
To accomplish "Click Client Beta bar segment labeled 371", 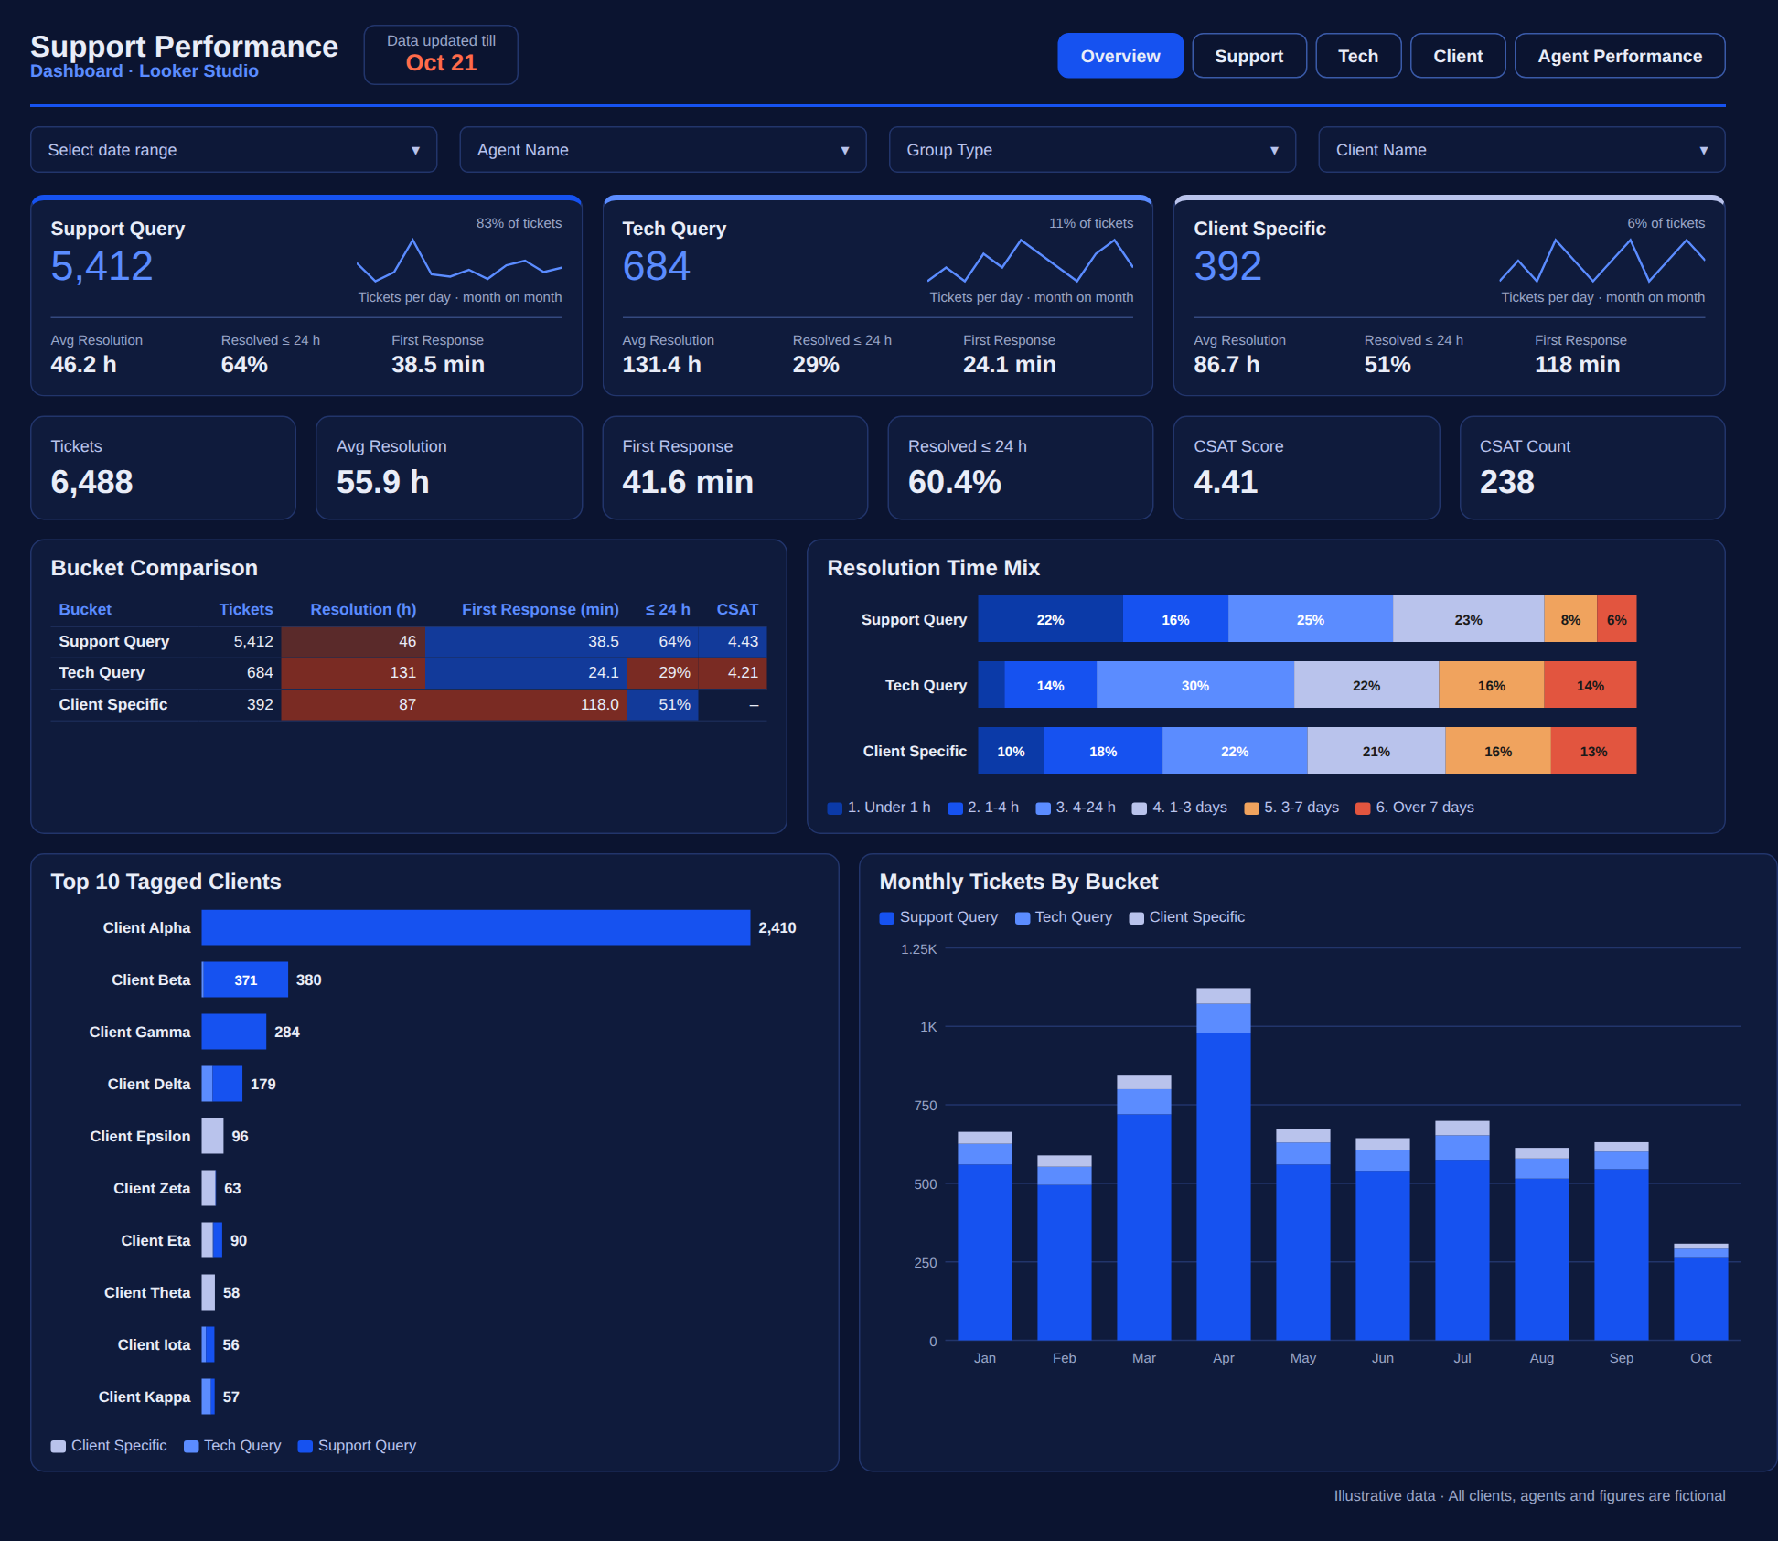I will point(245,979).
